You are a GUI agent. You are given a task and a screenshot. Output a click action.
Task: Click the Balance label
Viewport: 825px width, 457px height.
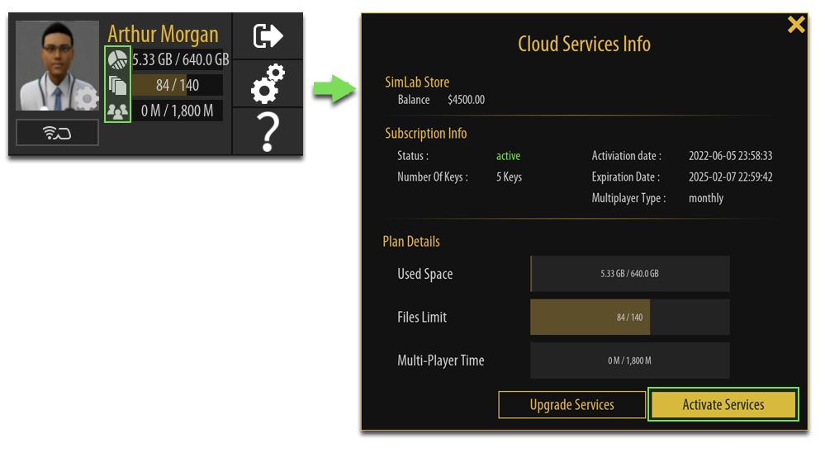coord(414,100)
